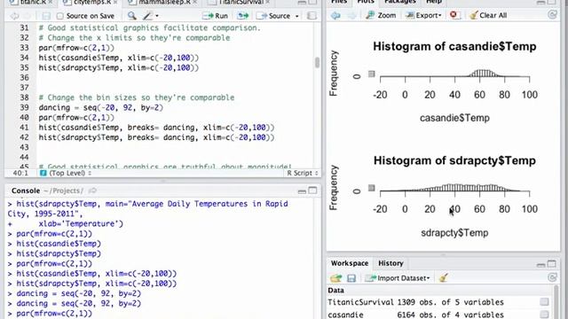This screenshot has height=319, width=568.
Task: Click the clear workspace broom icon
Action: [444, 277]
